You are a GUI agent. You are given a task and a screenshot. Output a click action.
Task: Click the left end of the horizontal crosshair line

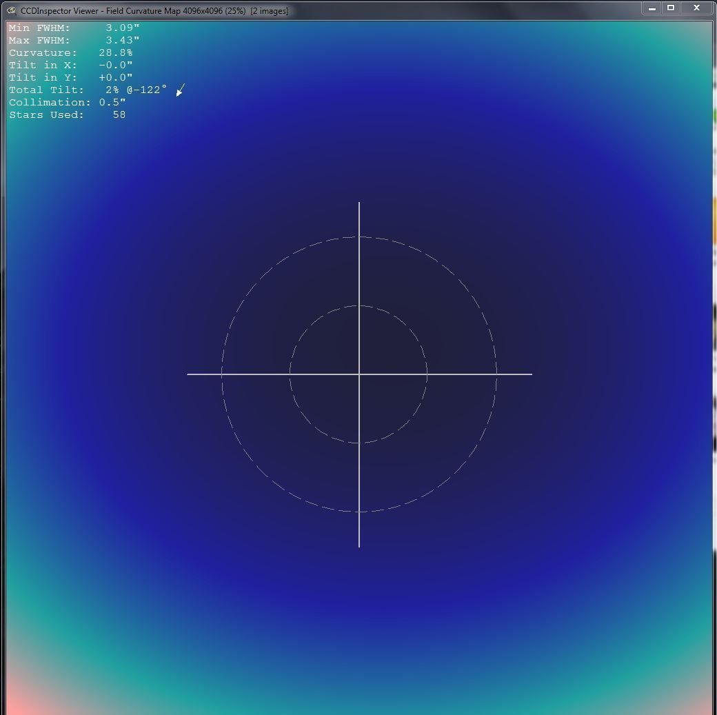click(189, 374)
